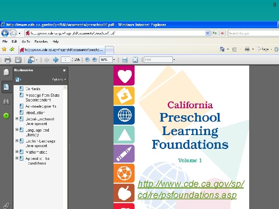279x209 pixels.
Task: Click inside the address bar URL field
Action: [x=115, y=33]
